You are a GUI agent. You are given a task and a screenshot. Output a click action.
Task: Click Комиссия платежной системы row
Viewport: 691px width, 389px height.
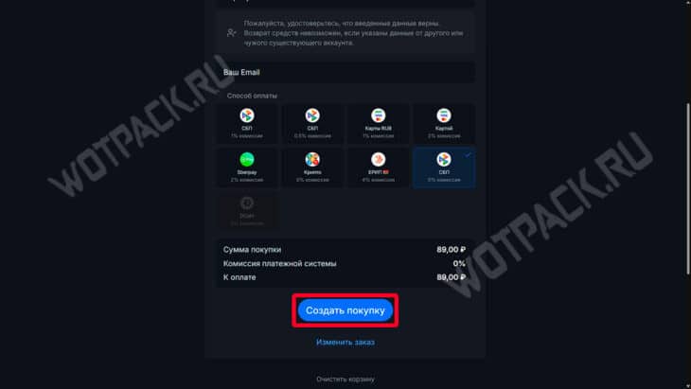[345, 263]
